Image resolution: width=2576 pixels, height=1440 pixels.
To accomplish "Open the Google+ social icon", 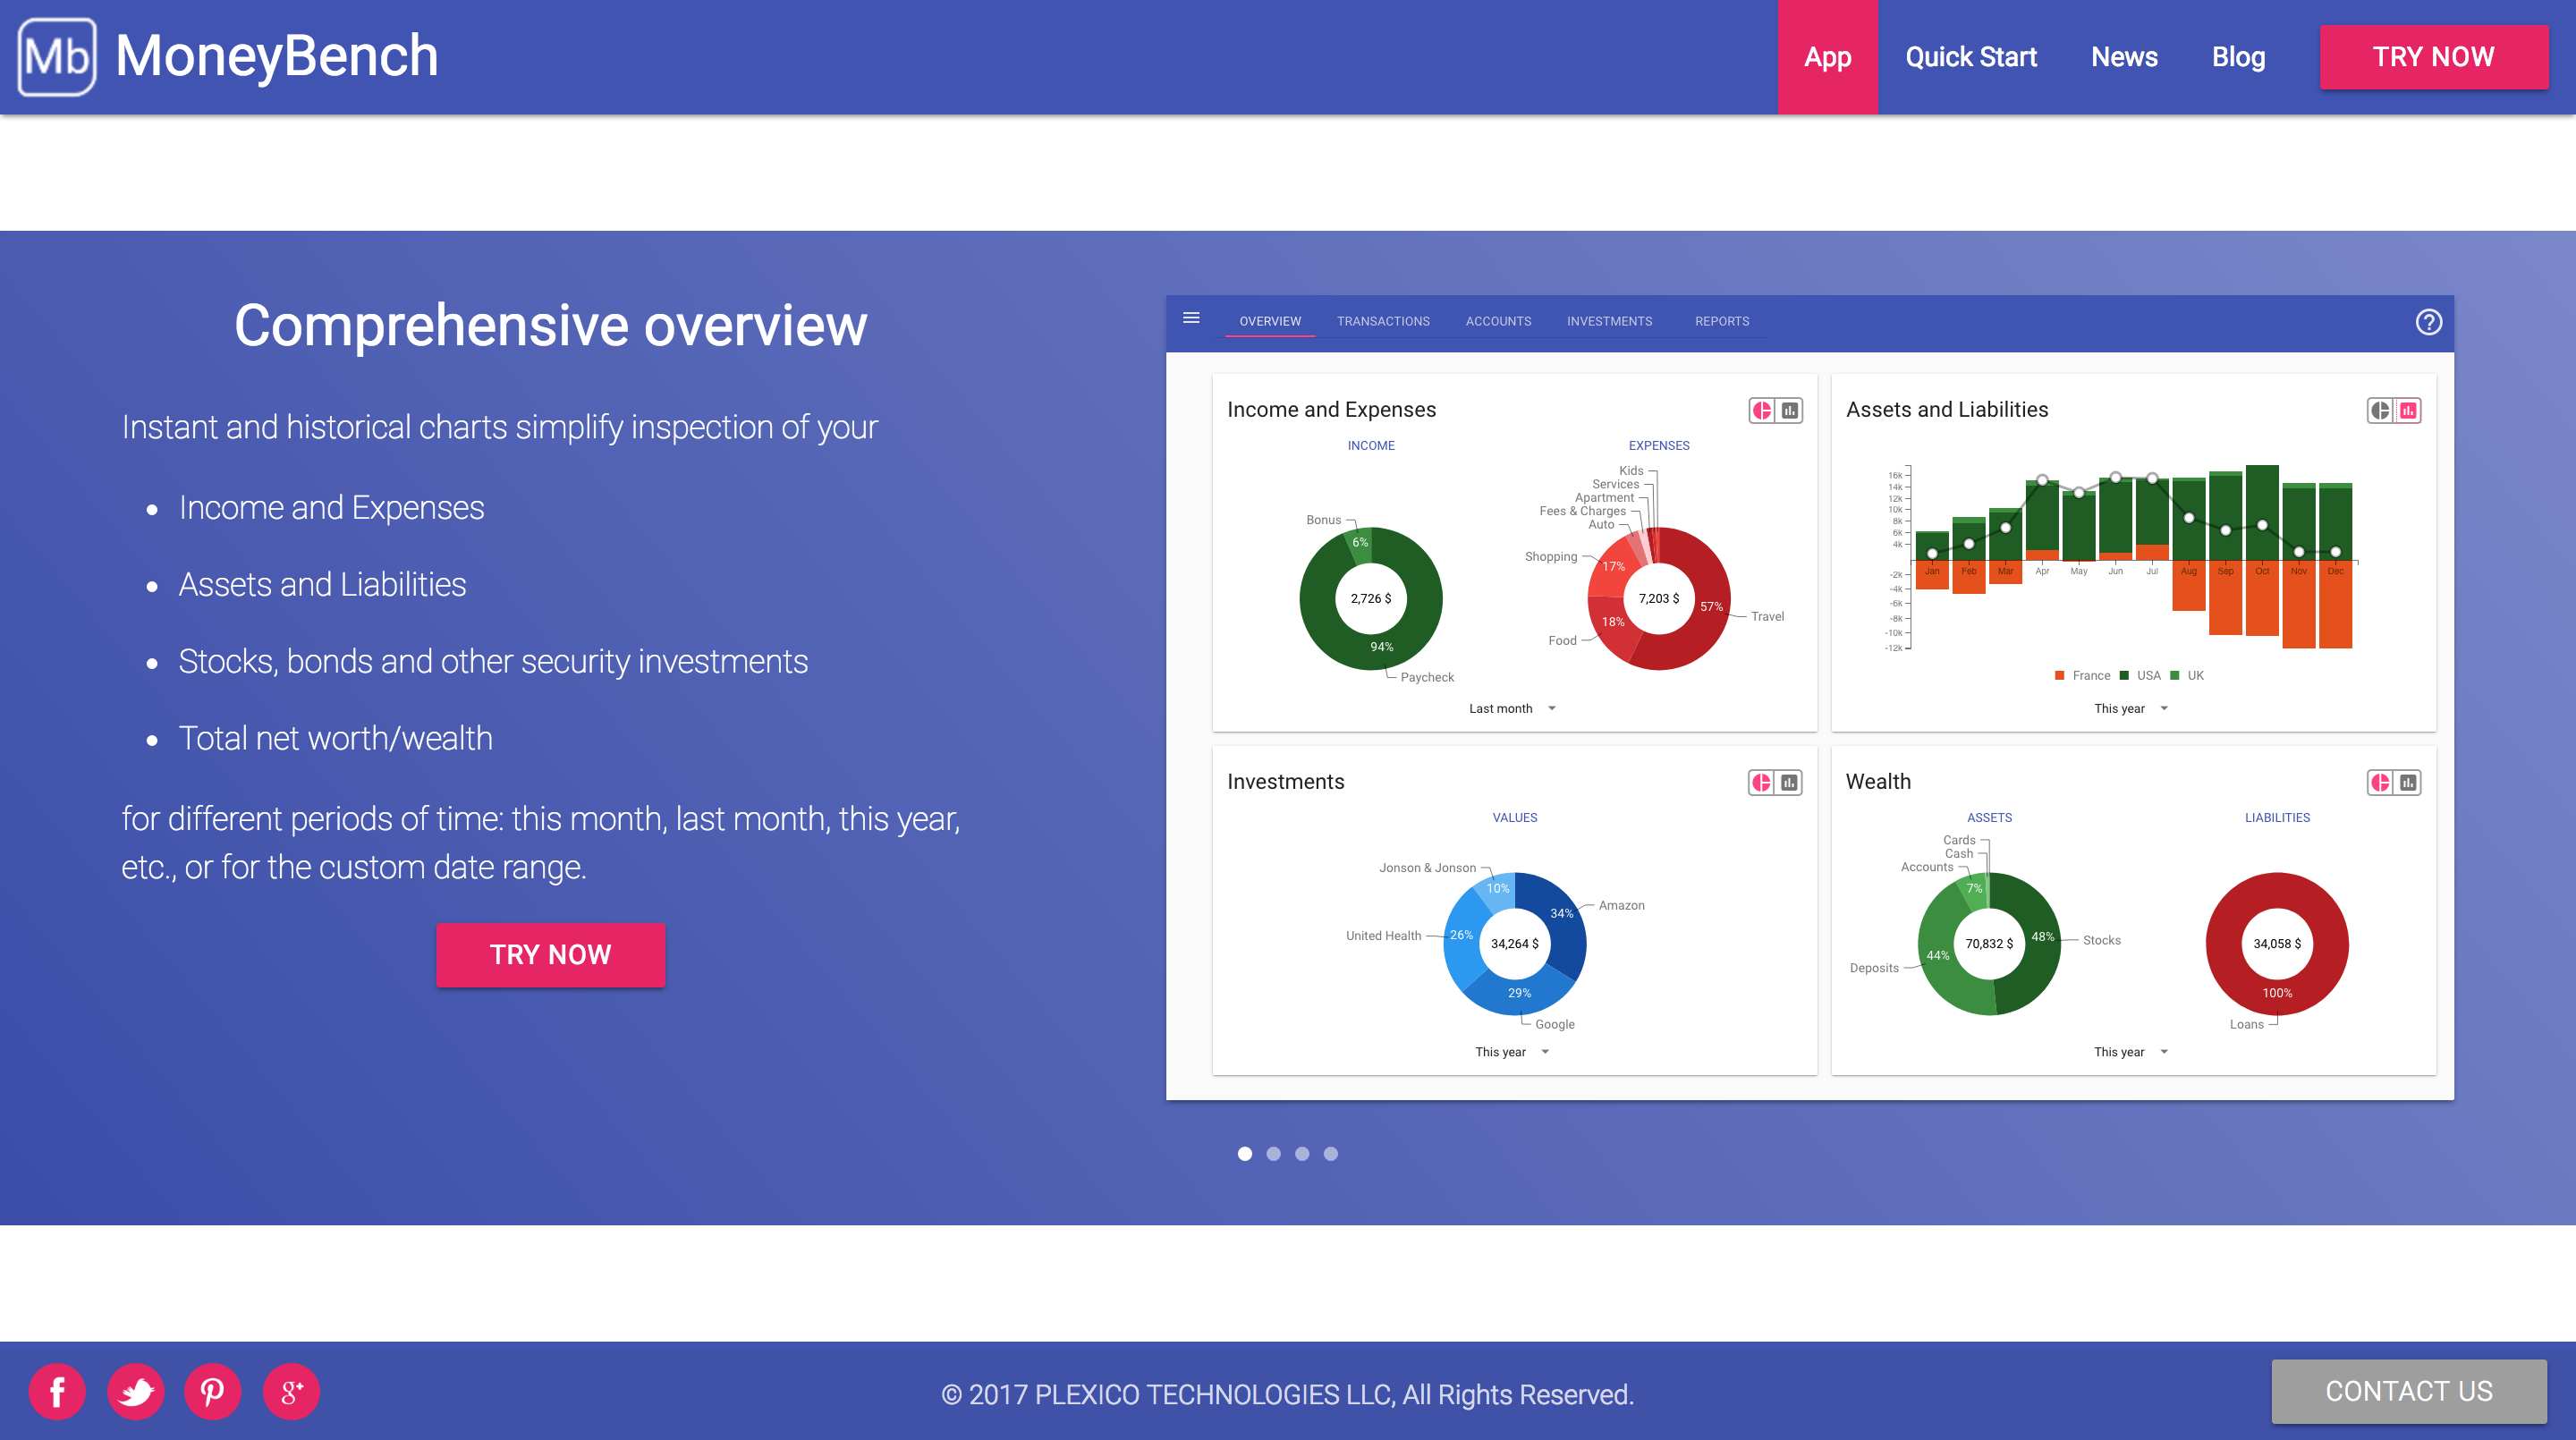I will pos(291,1391).
